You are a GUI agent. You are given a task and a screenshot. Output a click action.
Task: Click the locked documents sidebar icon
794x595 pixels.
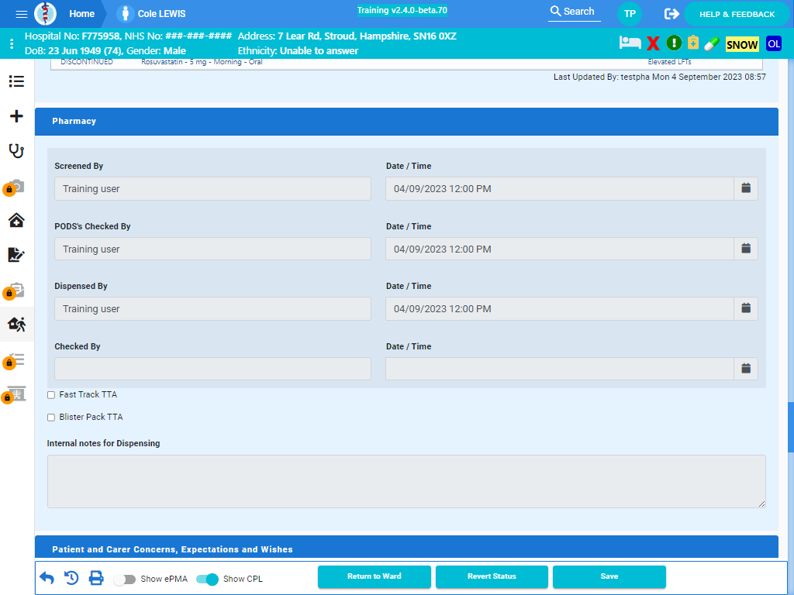click(x=14, y=291)
